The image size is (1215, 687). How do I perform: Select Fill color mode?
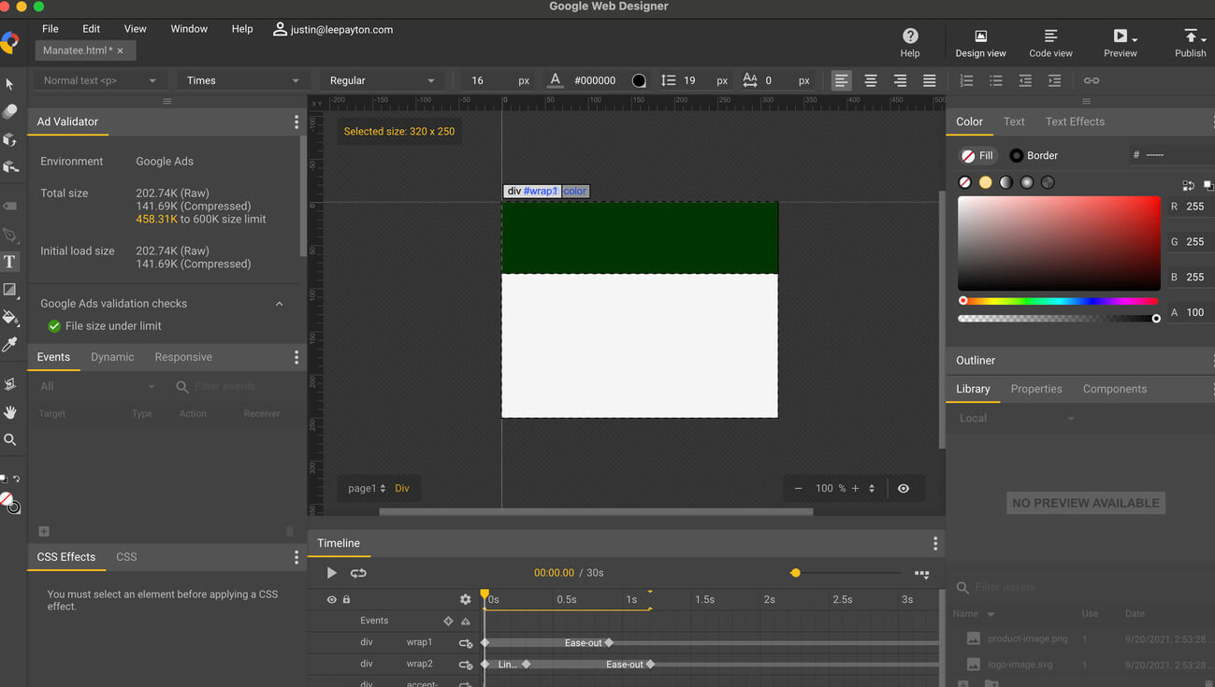[x=977, y=155]
